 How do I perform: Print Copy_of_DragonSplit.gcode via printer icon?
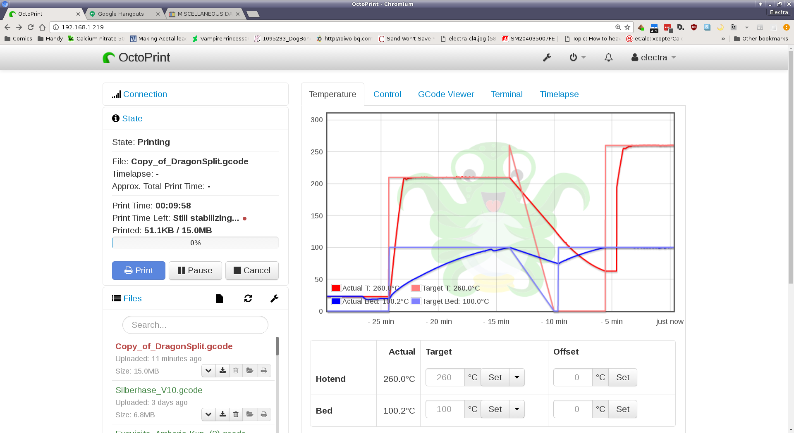(x=264, y=371)
